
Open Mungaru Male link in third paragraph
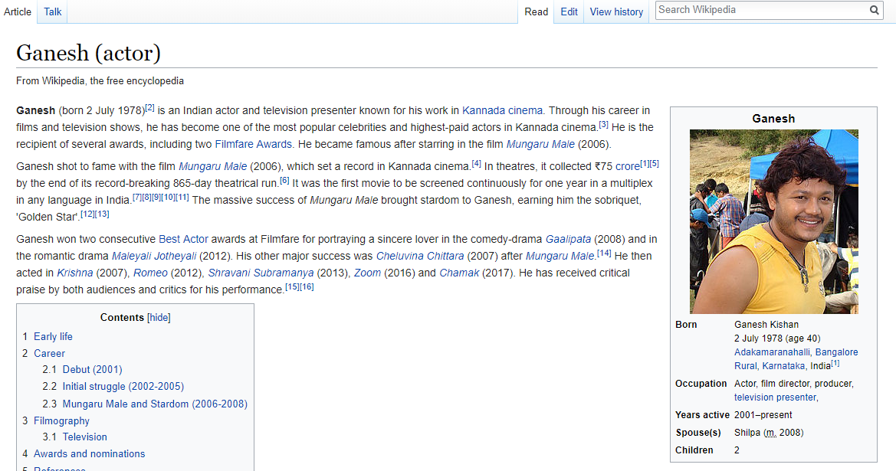tap(560, 256)
